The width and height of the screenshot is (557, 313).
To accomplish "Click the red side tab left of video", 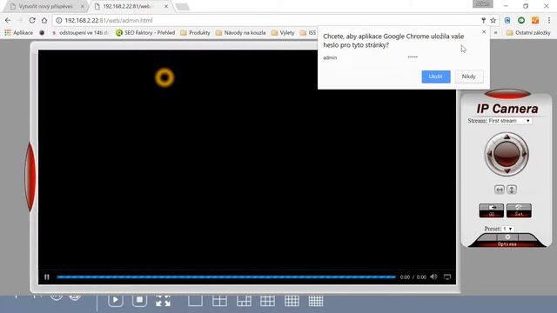I will [30, 176].
